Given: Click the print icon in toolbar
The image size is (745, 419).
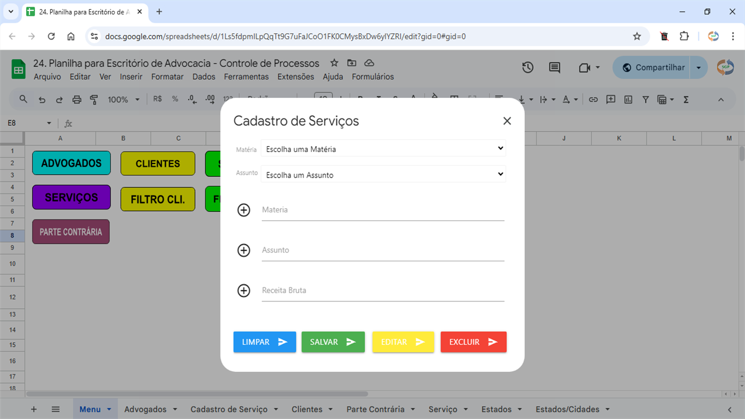Looking at the screenshot, I should pyautogui.click(x=77, y=100).
